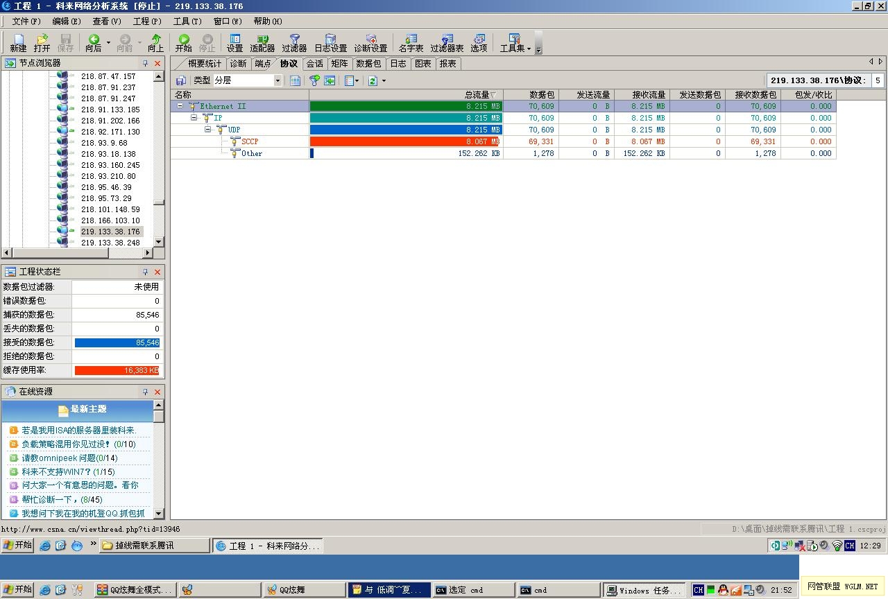The image size is (888, 599).
Task: Start capture with the 开始 button
Action: pyautogui.click(x=183, y=43)
